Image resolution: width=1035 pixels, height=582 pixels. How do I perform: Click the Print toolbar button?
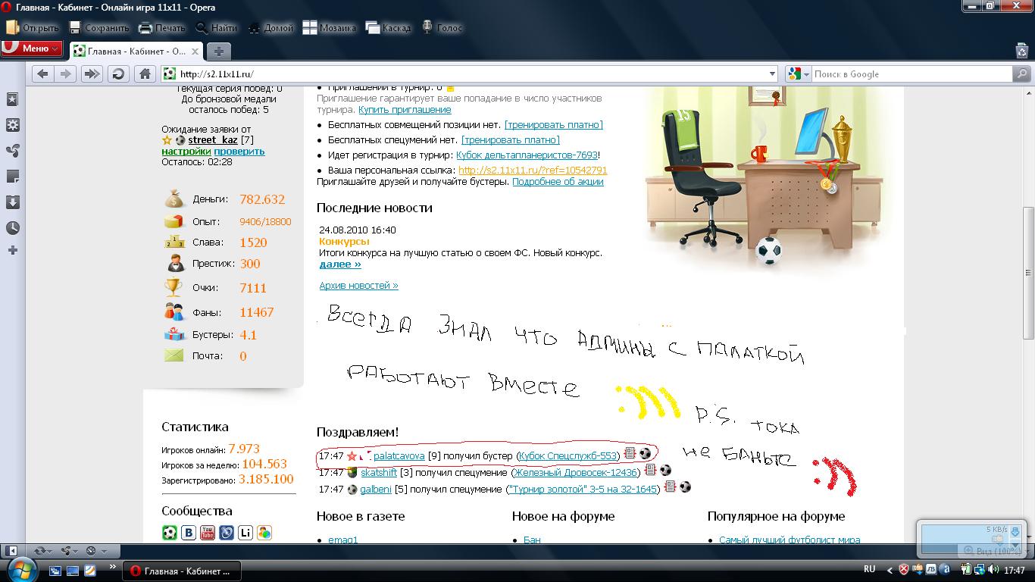[x=162, y=28]
